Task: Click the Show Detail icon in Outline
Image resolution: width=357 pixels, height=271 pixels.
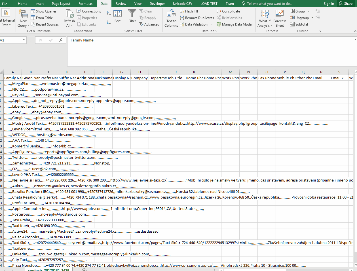Action: [x=318, y=11]
